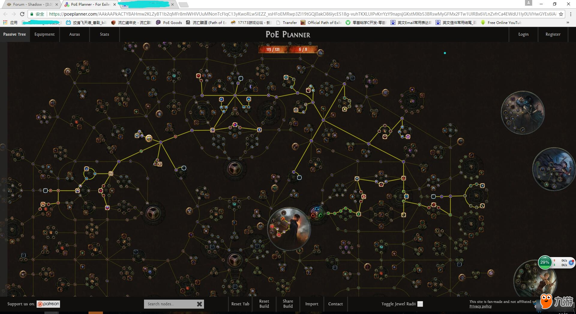This screenshot has width=576, height=314.
Task: Reload the page with the refresh icon
Action: tap(22, 14)
